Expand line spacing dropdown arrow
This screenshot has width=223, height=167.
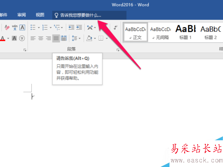(79, 38)
